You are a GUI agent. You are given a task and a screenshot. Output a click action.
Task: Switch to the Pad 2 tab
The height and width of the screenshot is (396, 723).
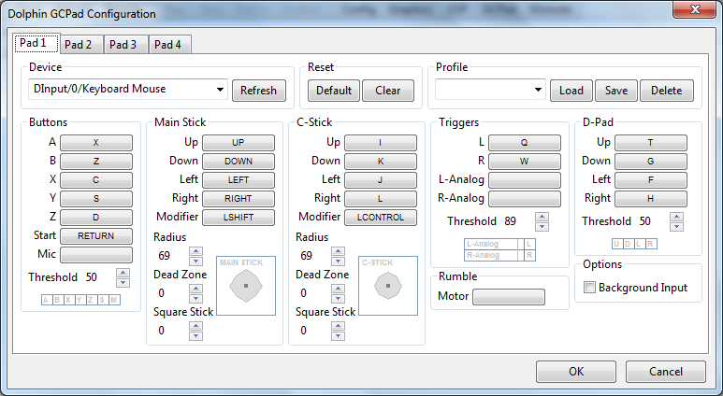coord(81,45)
